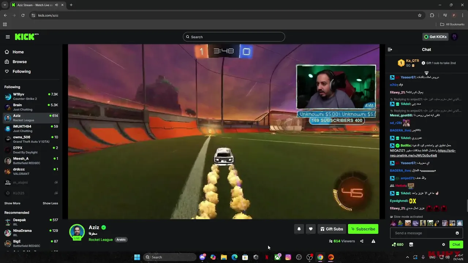Toggle the heart follow button for Aziz
The height and width of the screenshot is (263, 468).
[x=311, y=229]
